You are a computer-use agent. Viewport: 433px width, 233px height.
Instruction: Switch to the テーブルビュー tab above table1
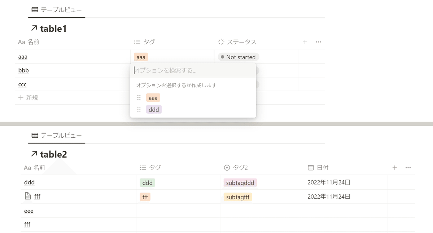point(57,10)
